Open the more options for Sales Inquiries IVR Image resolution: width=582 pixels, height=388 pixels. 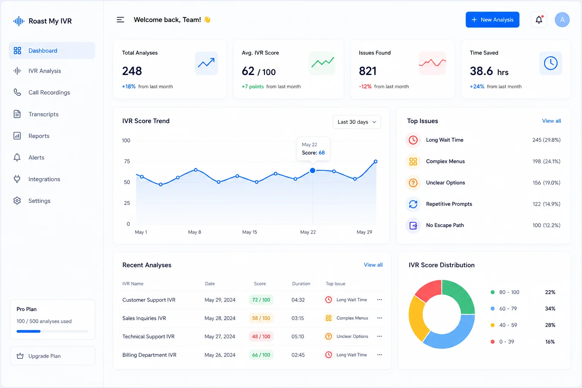coord(380,318)
